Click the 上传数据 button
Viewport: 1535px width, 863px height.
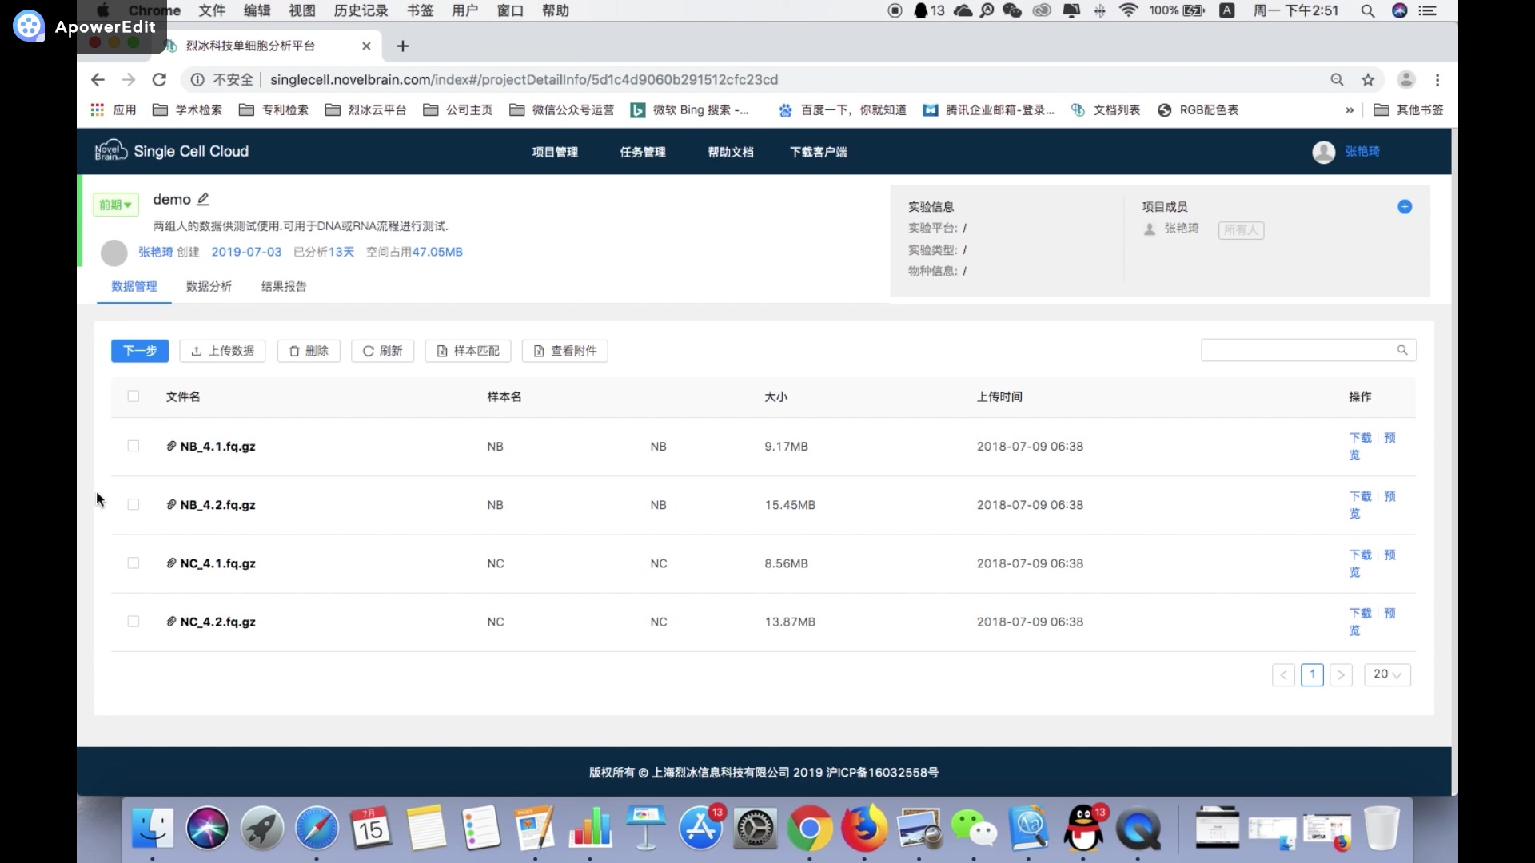[x=223, y=351]
